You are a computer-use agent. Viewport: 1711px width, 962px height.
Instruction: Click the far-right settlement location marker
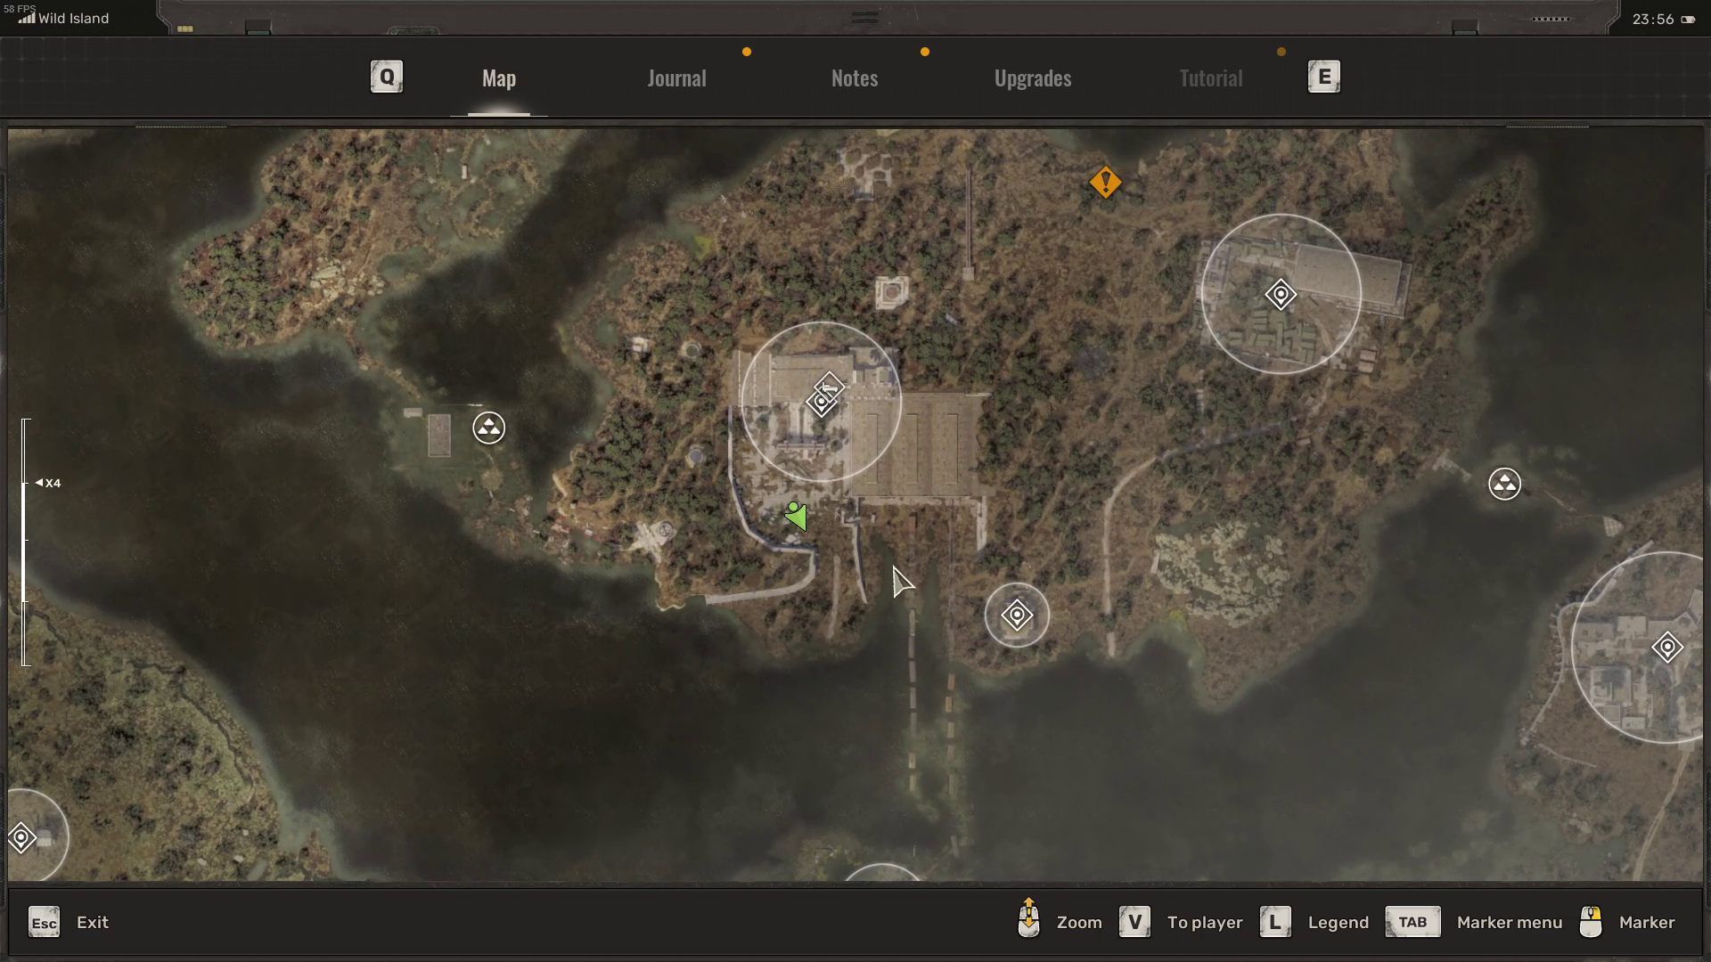tap(1666, 648)
